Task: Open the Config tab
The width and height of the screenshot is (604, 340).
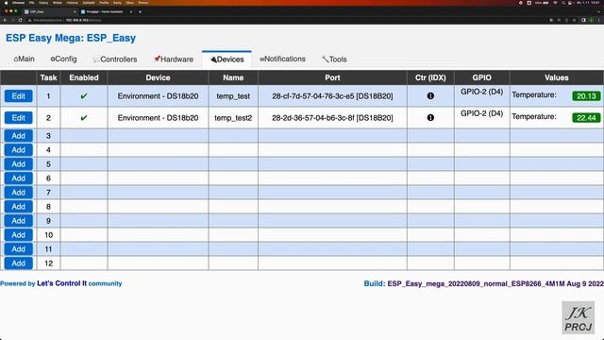Action: point(63,59)
